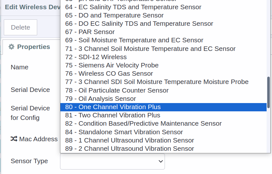
Task: Select 65 - DO and Temperature Sensor
Action: [163, 15]
